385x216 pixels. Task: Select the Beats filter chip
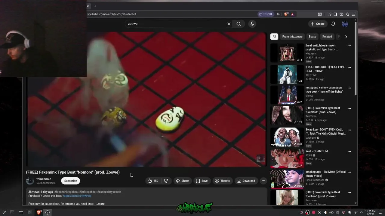click(312, 37)
